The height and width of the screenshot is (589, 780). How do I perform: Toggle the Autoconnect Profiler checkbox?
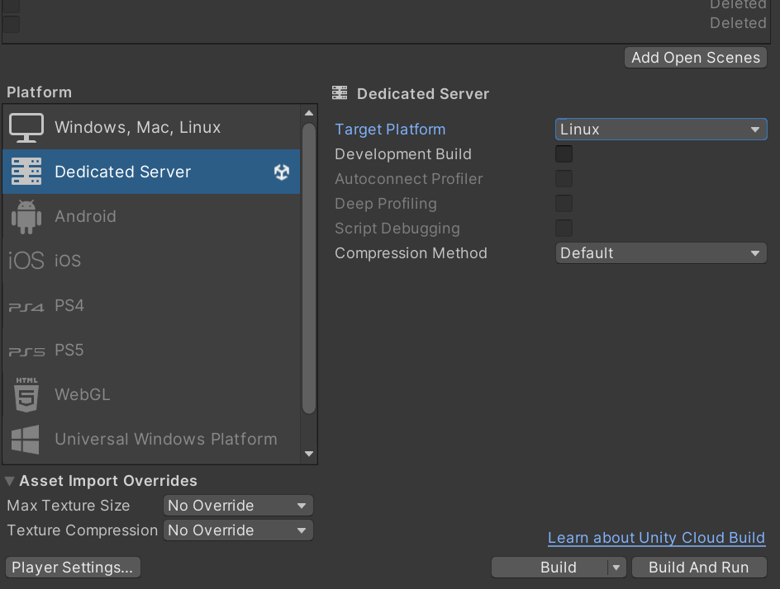point(564,179)
